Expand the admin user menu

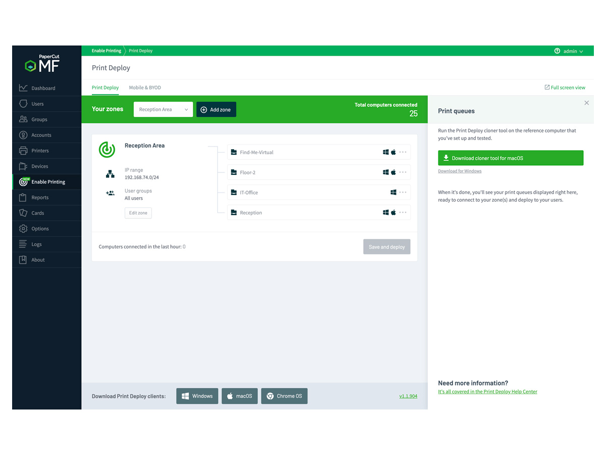(573, 51)
